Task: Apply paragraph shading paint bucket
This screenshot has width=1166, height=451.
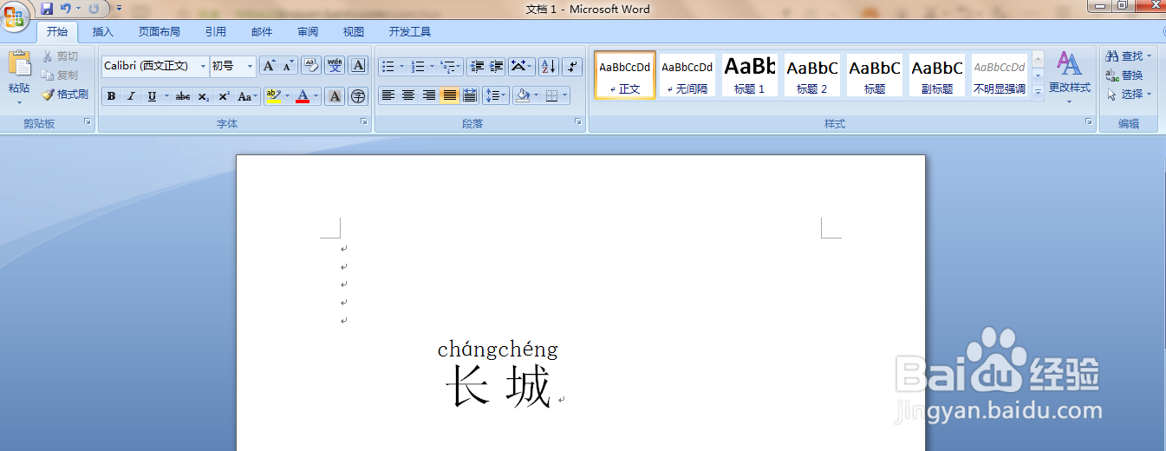Action: (522, 95)
